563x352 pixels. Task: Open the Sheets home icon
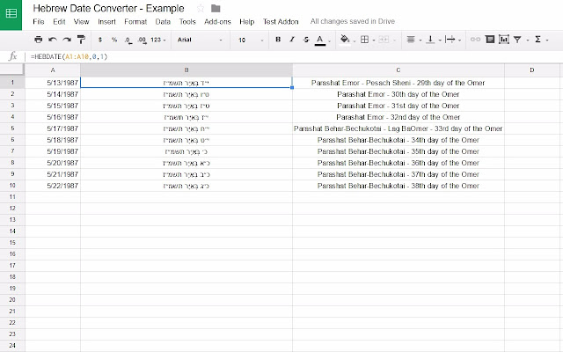coord(11,14)
